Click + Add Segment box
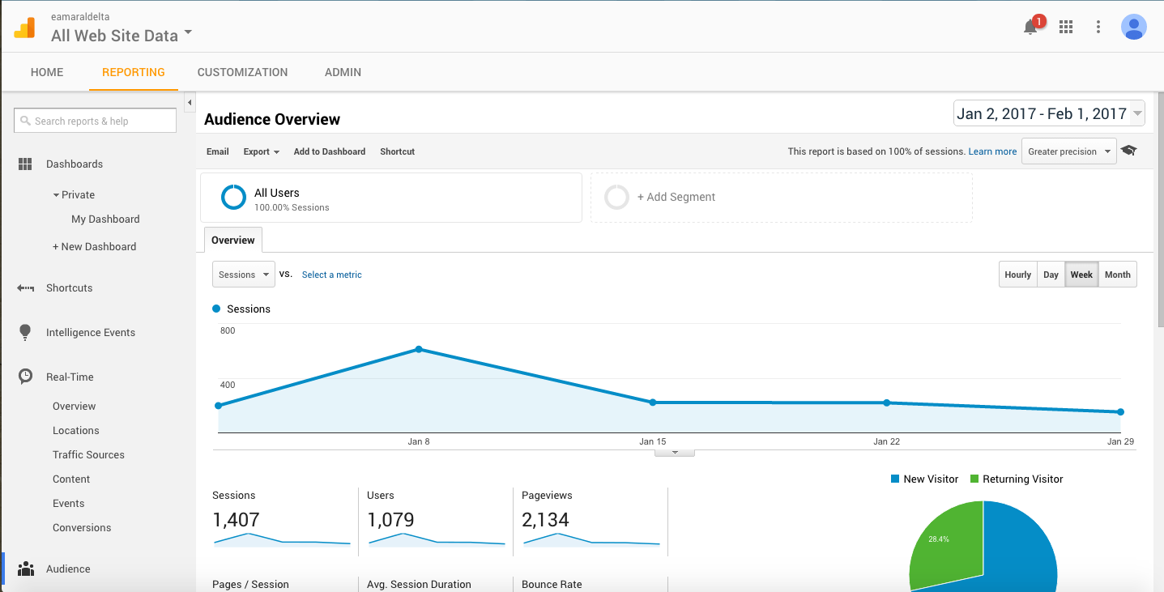 point(781,197)
